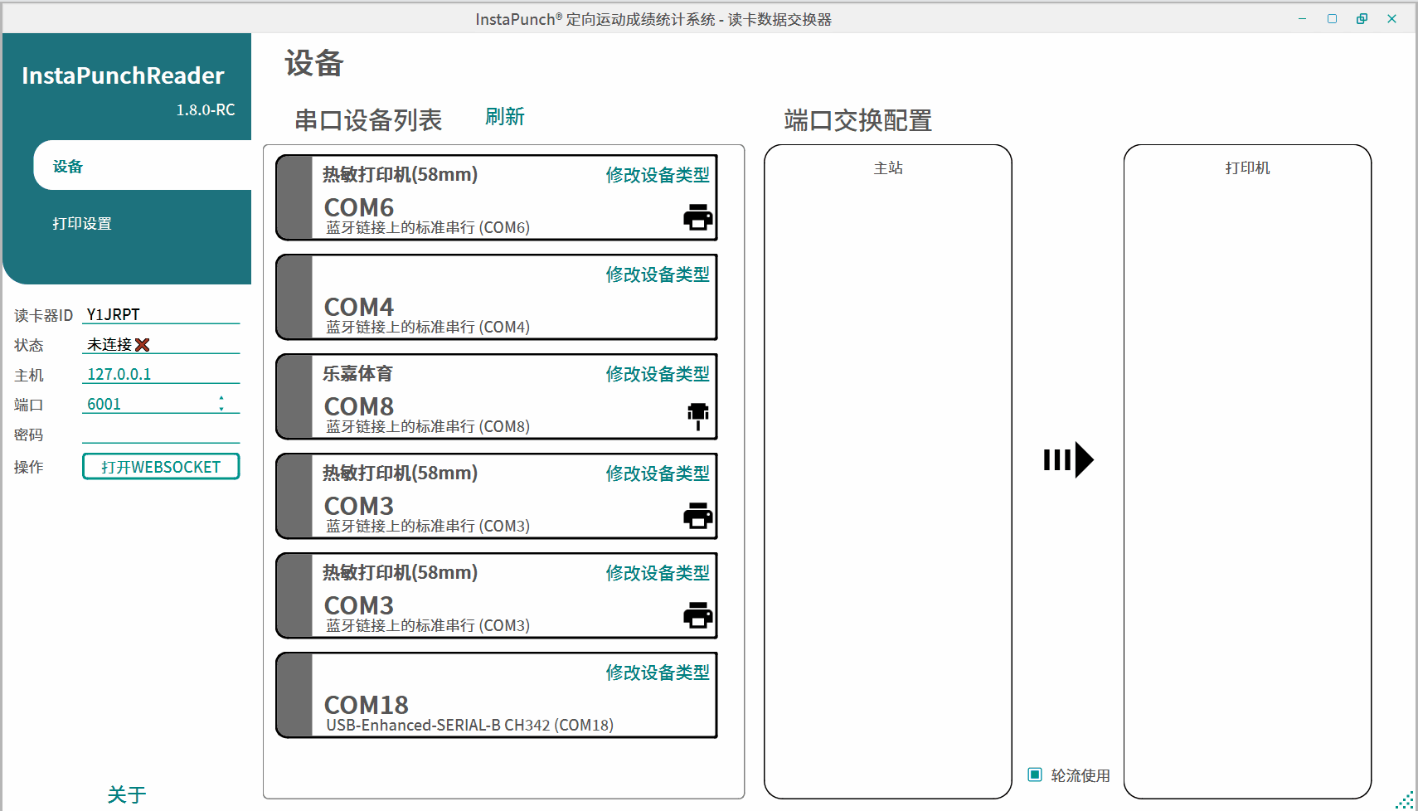Click the gray handle of the COM18 device
The width and height of the screenshot is (1418, 811).
click(x=294, y=695)
